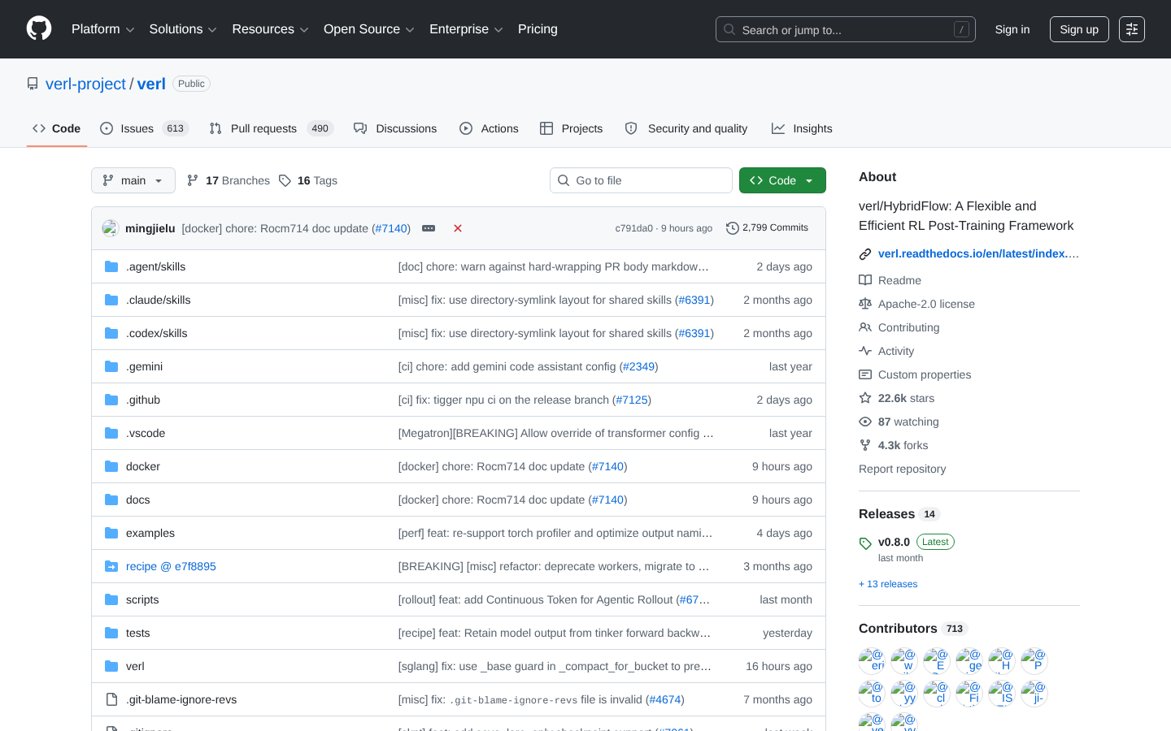Expand the Open Source menu
This screenshot has width=1171, height=731.
click(369, 29)
